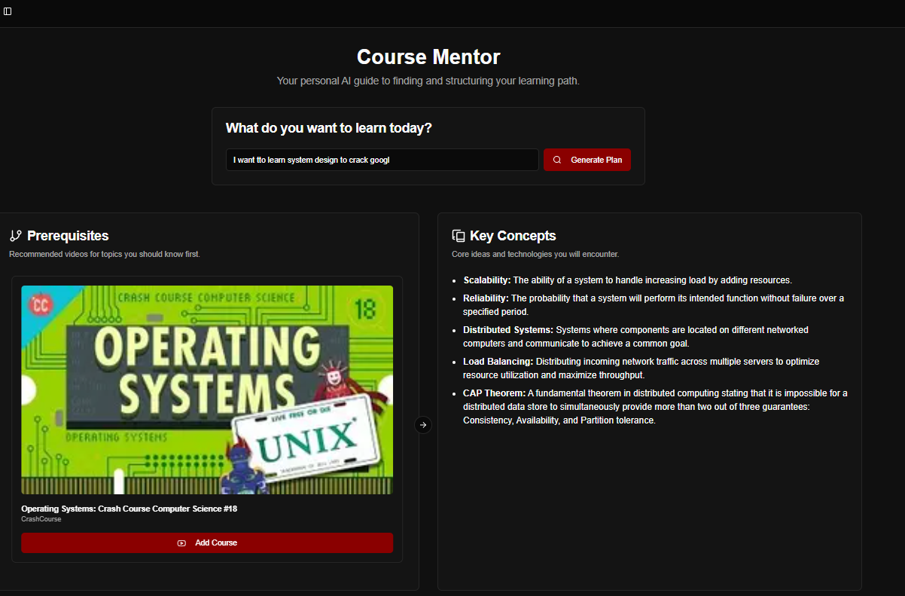Click 'Core ideas and technologies' description

coord(535,254)
